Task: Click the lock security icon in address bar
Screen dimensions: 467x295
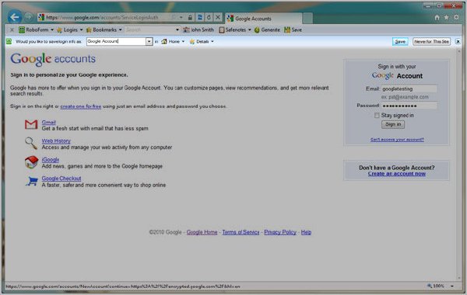Action: pyautogui.click(x=190, y=18)
